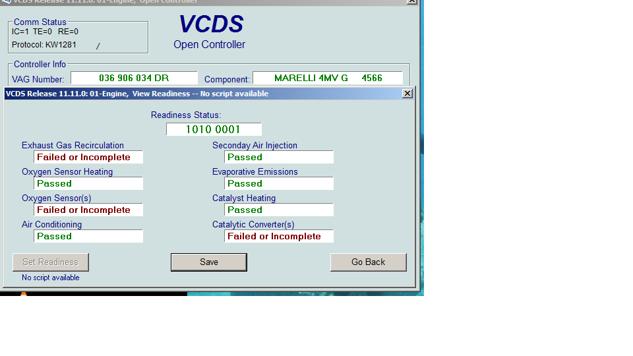Click the VAG Number field 036 906 034 DR
Screen dimensions: 633x356
[134, 78]
